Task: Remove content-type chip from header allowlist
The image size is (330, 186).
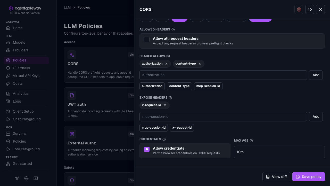Action: 200,64
